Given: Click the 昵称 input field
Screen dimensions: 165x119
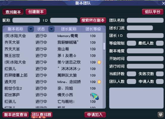Looking at the screenshot, I should coord(26,20).
